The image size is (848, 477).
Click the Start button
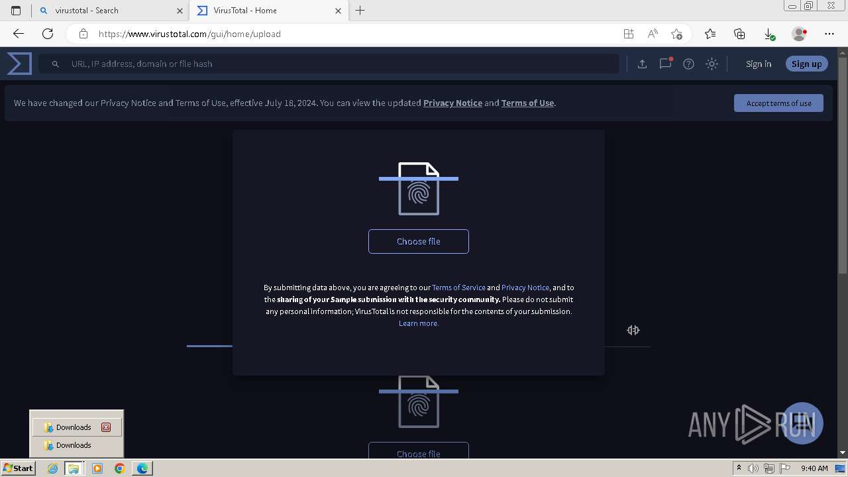click(18, 468)
